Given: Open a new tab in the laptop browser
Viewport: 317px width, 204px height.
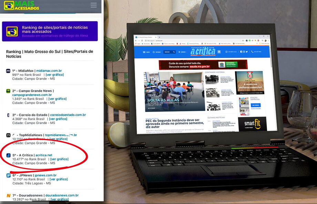Looking at the screenshot, I should 159,37.
